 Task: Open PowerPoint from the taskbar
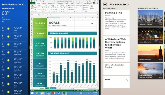[54, 93]
